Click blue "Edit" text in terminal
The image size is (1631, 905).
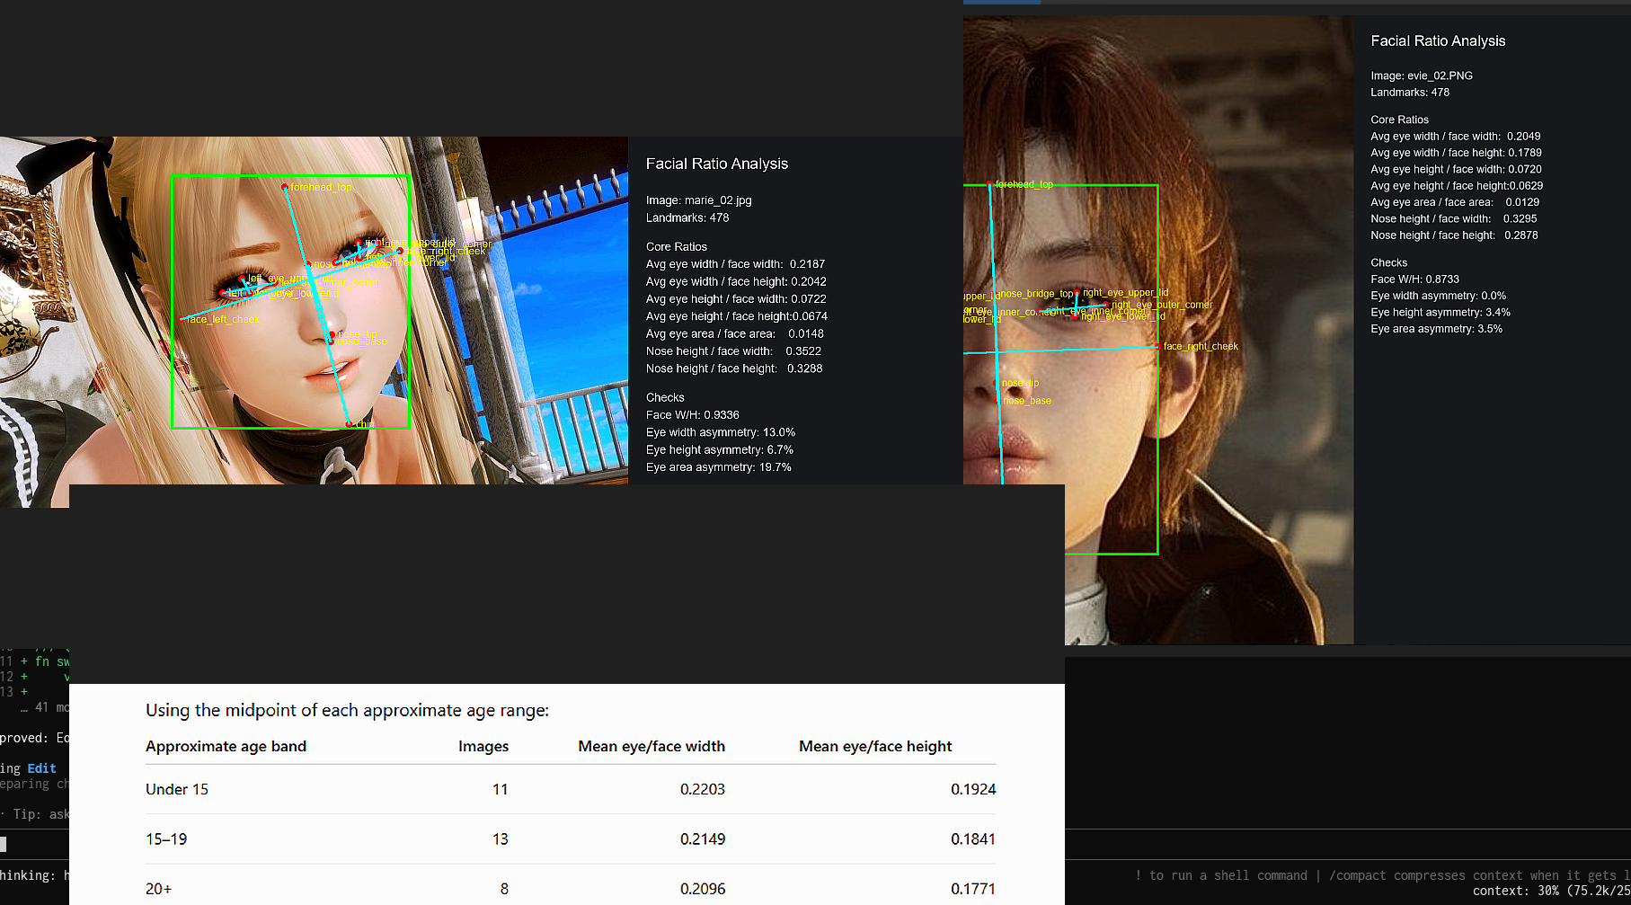(42, 768)
